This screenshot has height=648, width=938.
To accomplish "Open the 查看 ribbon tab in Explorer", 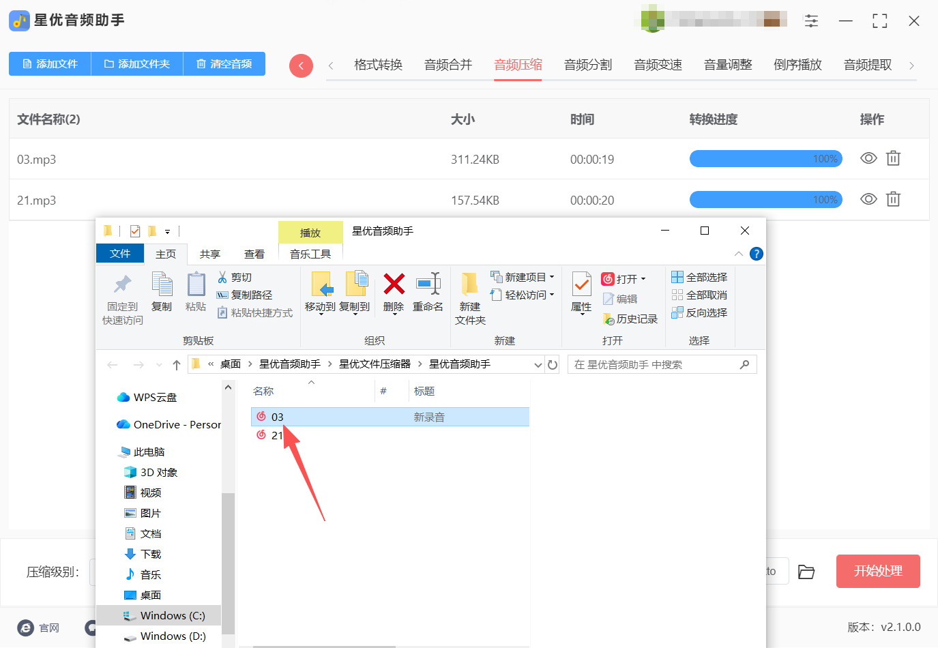I will click(254, 253).
